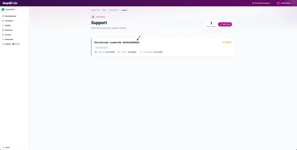Open the Example Company dropdown

[262, 3]
